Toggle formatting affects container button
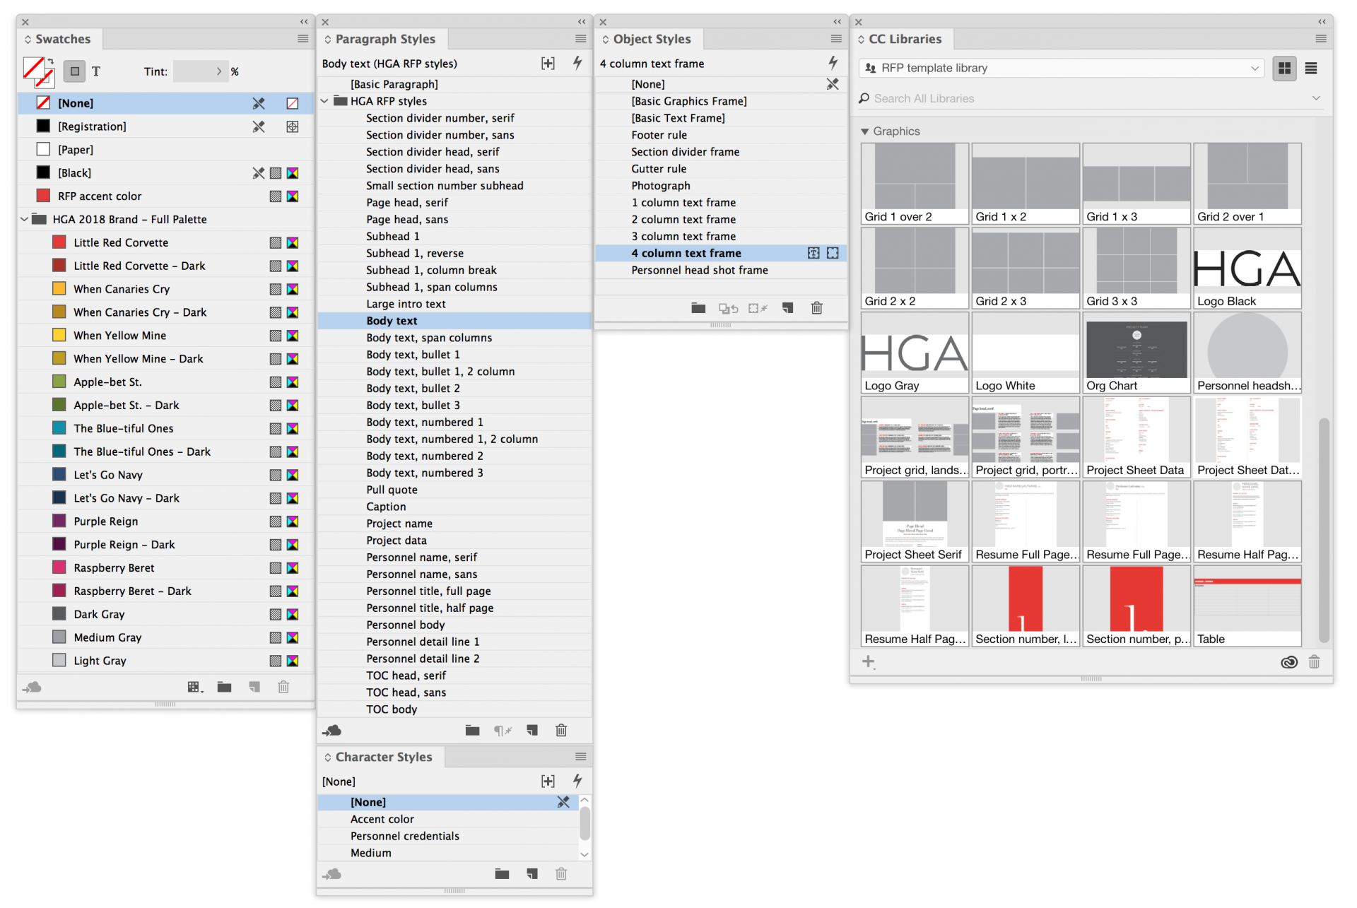The width and height of the screenshot is (1357, 908). pyautogui.click(x=74, y=71)
